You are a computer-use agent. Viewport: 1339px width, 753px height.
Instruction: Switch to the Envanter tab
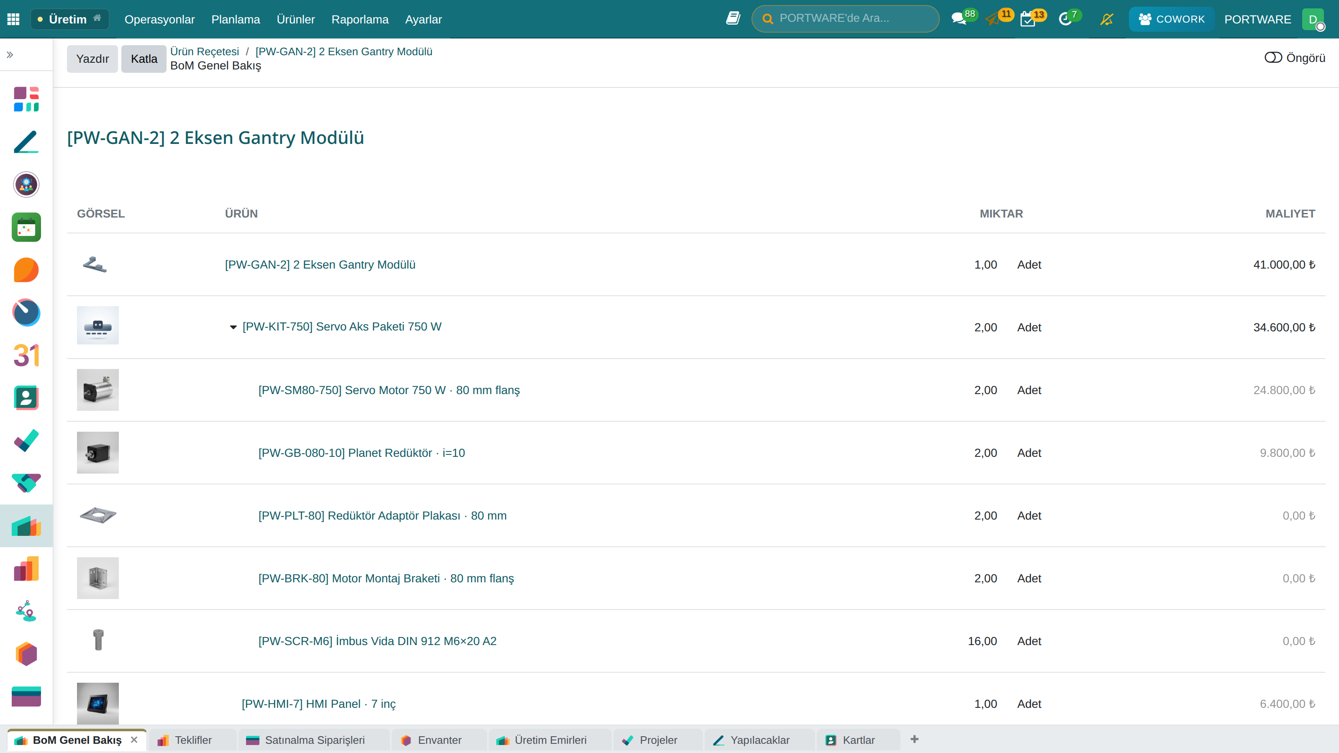click(x=439, y=740)
